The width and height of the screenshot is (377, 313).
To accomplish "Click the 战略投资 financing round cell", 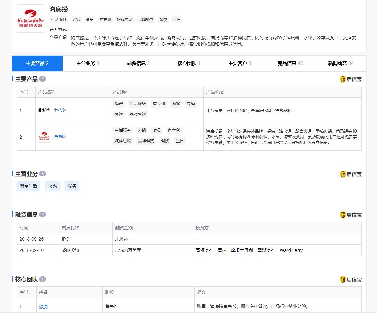I will click(x=86, y=250).
